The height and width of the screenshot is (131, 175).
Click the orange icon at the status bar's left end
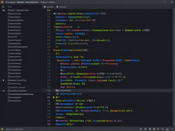click(x=2, y=129)
